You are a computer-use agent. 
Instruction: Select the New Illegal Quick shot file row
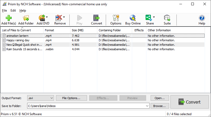103,45
